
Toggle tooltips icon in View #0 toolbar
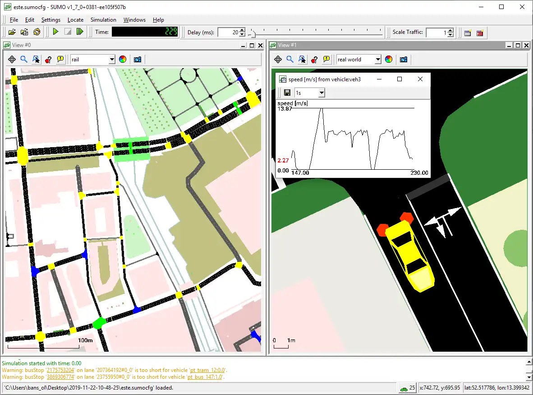coord(60,60)
